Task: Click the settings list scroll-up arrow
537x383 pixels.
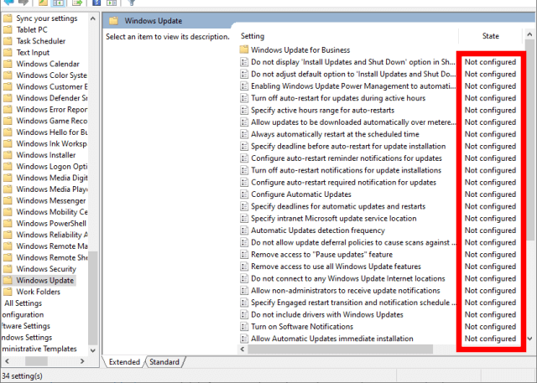Action: click(x=529, y=34)
